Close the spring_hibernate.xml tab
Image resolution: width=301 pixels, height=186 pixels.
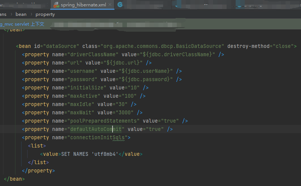tap(110, 5)
